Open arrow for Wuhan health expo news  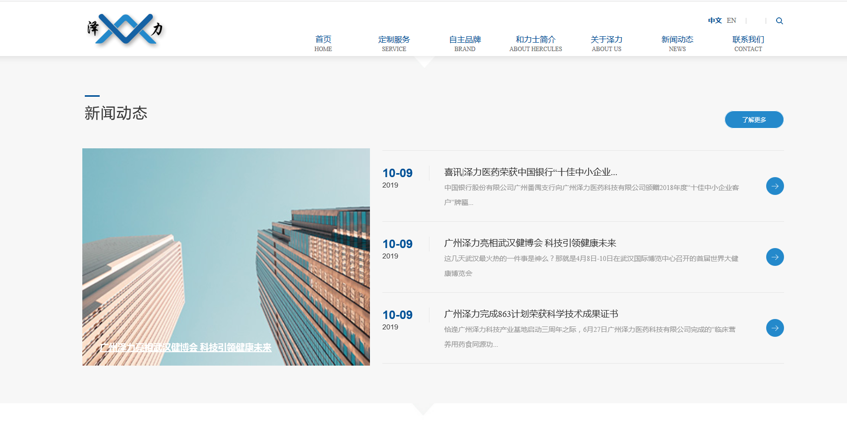click(775, 257)
